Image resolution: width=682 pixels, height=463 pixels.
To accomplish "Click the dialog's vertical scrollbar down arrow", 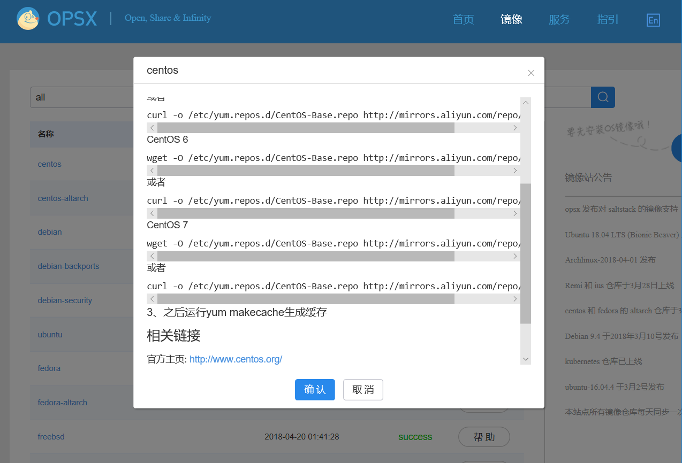I will [x=526, y=359].
